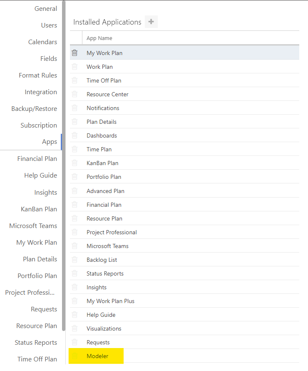This screenshot has width=308, height=371.
Task: Open Integration settings
Action: point(41,92)
